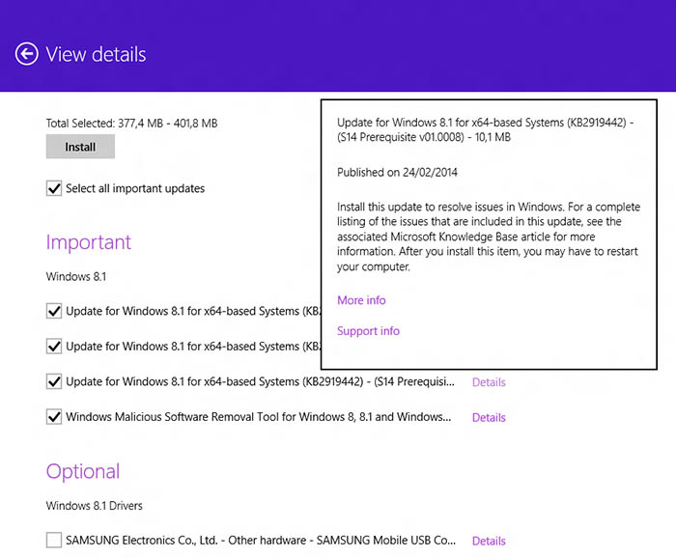
Task: Uncheck the second Windows 8.1 update in Important
Action: pyautogui.click(x=54, y=346)
